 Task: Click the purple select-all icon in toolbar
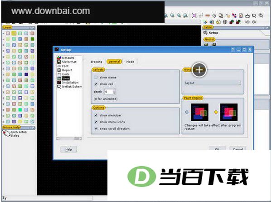(194, 15)
